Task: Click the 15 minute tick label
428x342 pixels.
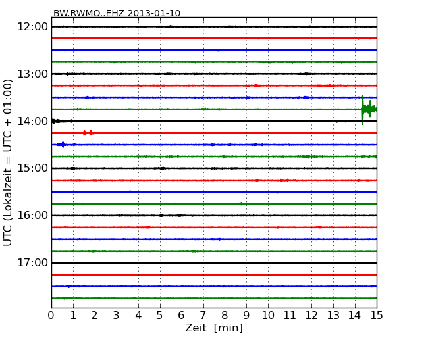Action: pos(377,316)
